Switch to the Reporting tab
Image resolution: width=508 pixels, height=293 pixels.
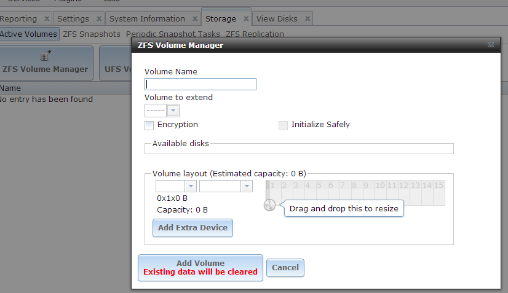pyautogui.click(x=18, y=19)
